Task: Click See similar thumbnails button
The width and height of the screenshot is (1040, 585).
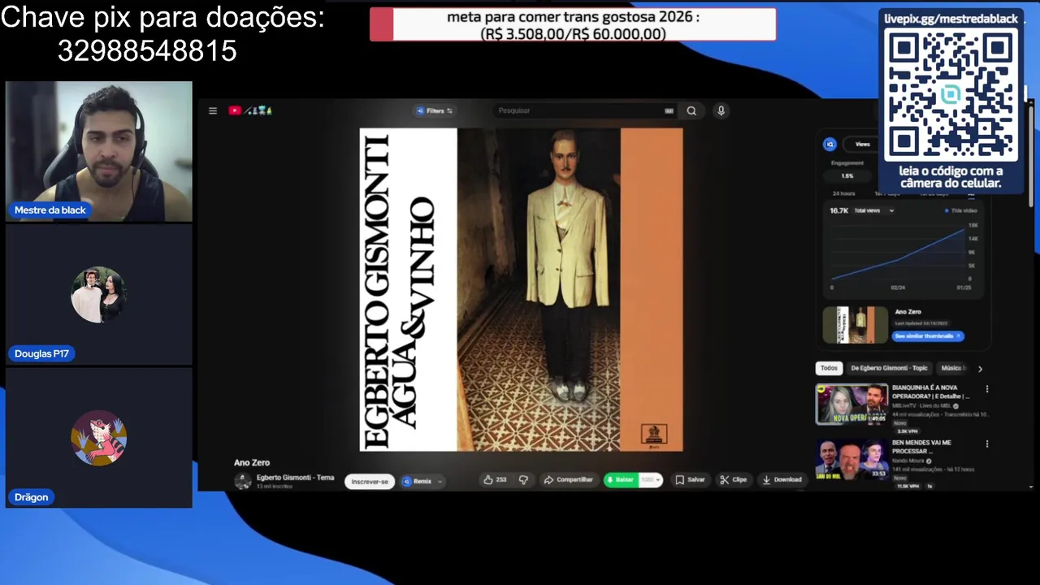Action: click(x=928, y=336)
